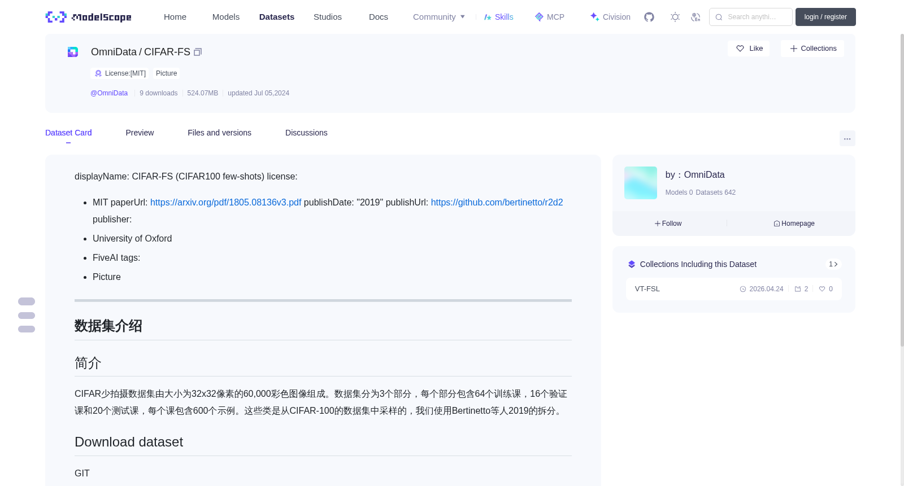
Task: Open the three-dots more options menu
Action: [x=847, y=138]
